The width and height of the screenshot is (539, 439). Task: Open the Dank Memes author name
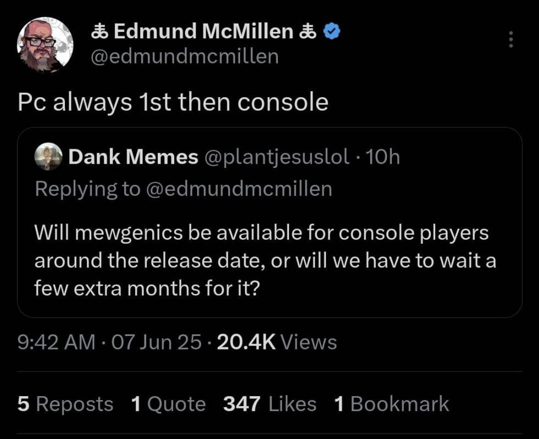click(x=133, y=158)
